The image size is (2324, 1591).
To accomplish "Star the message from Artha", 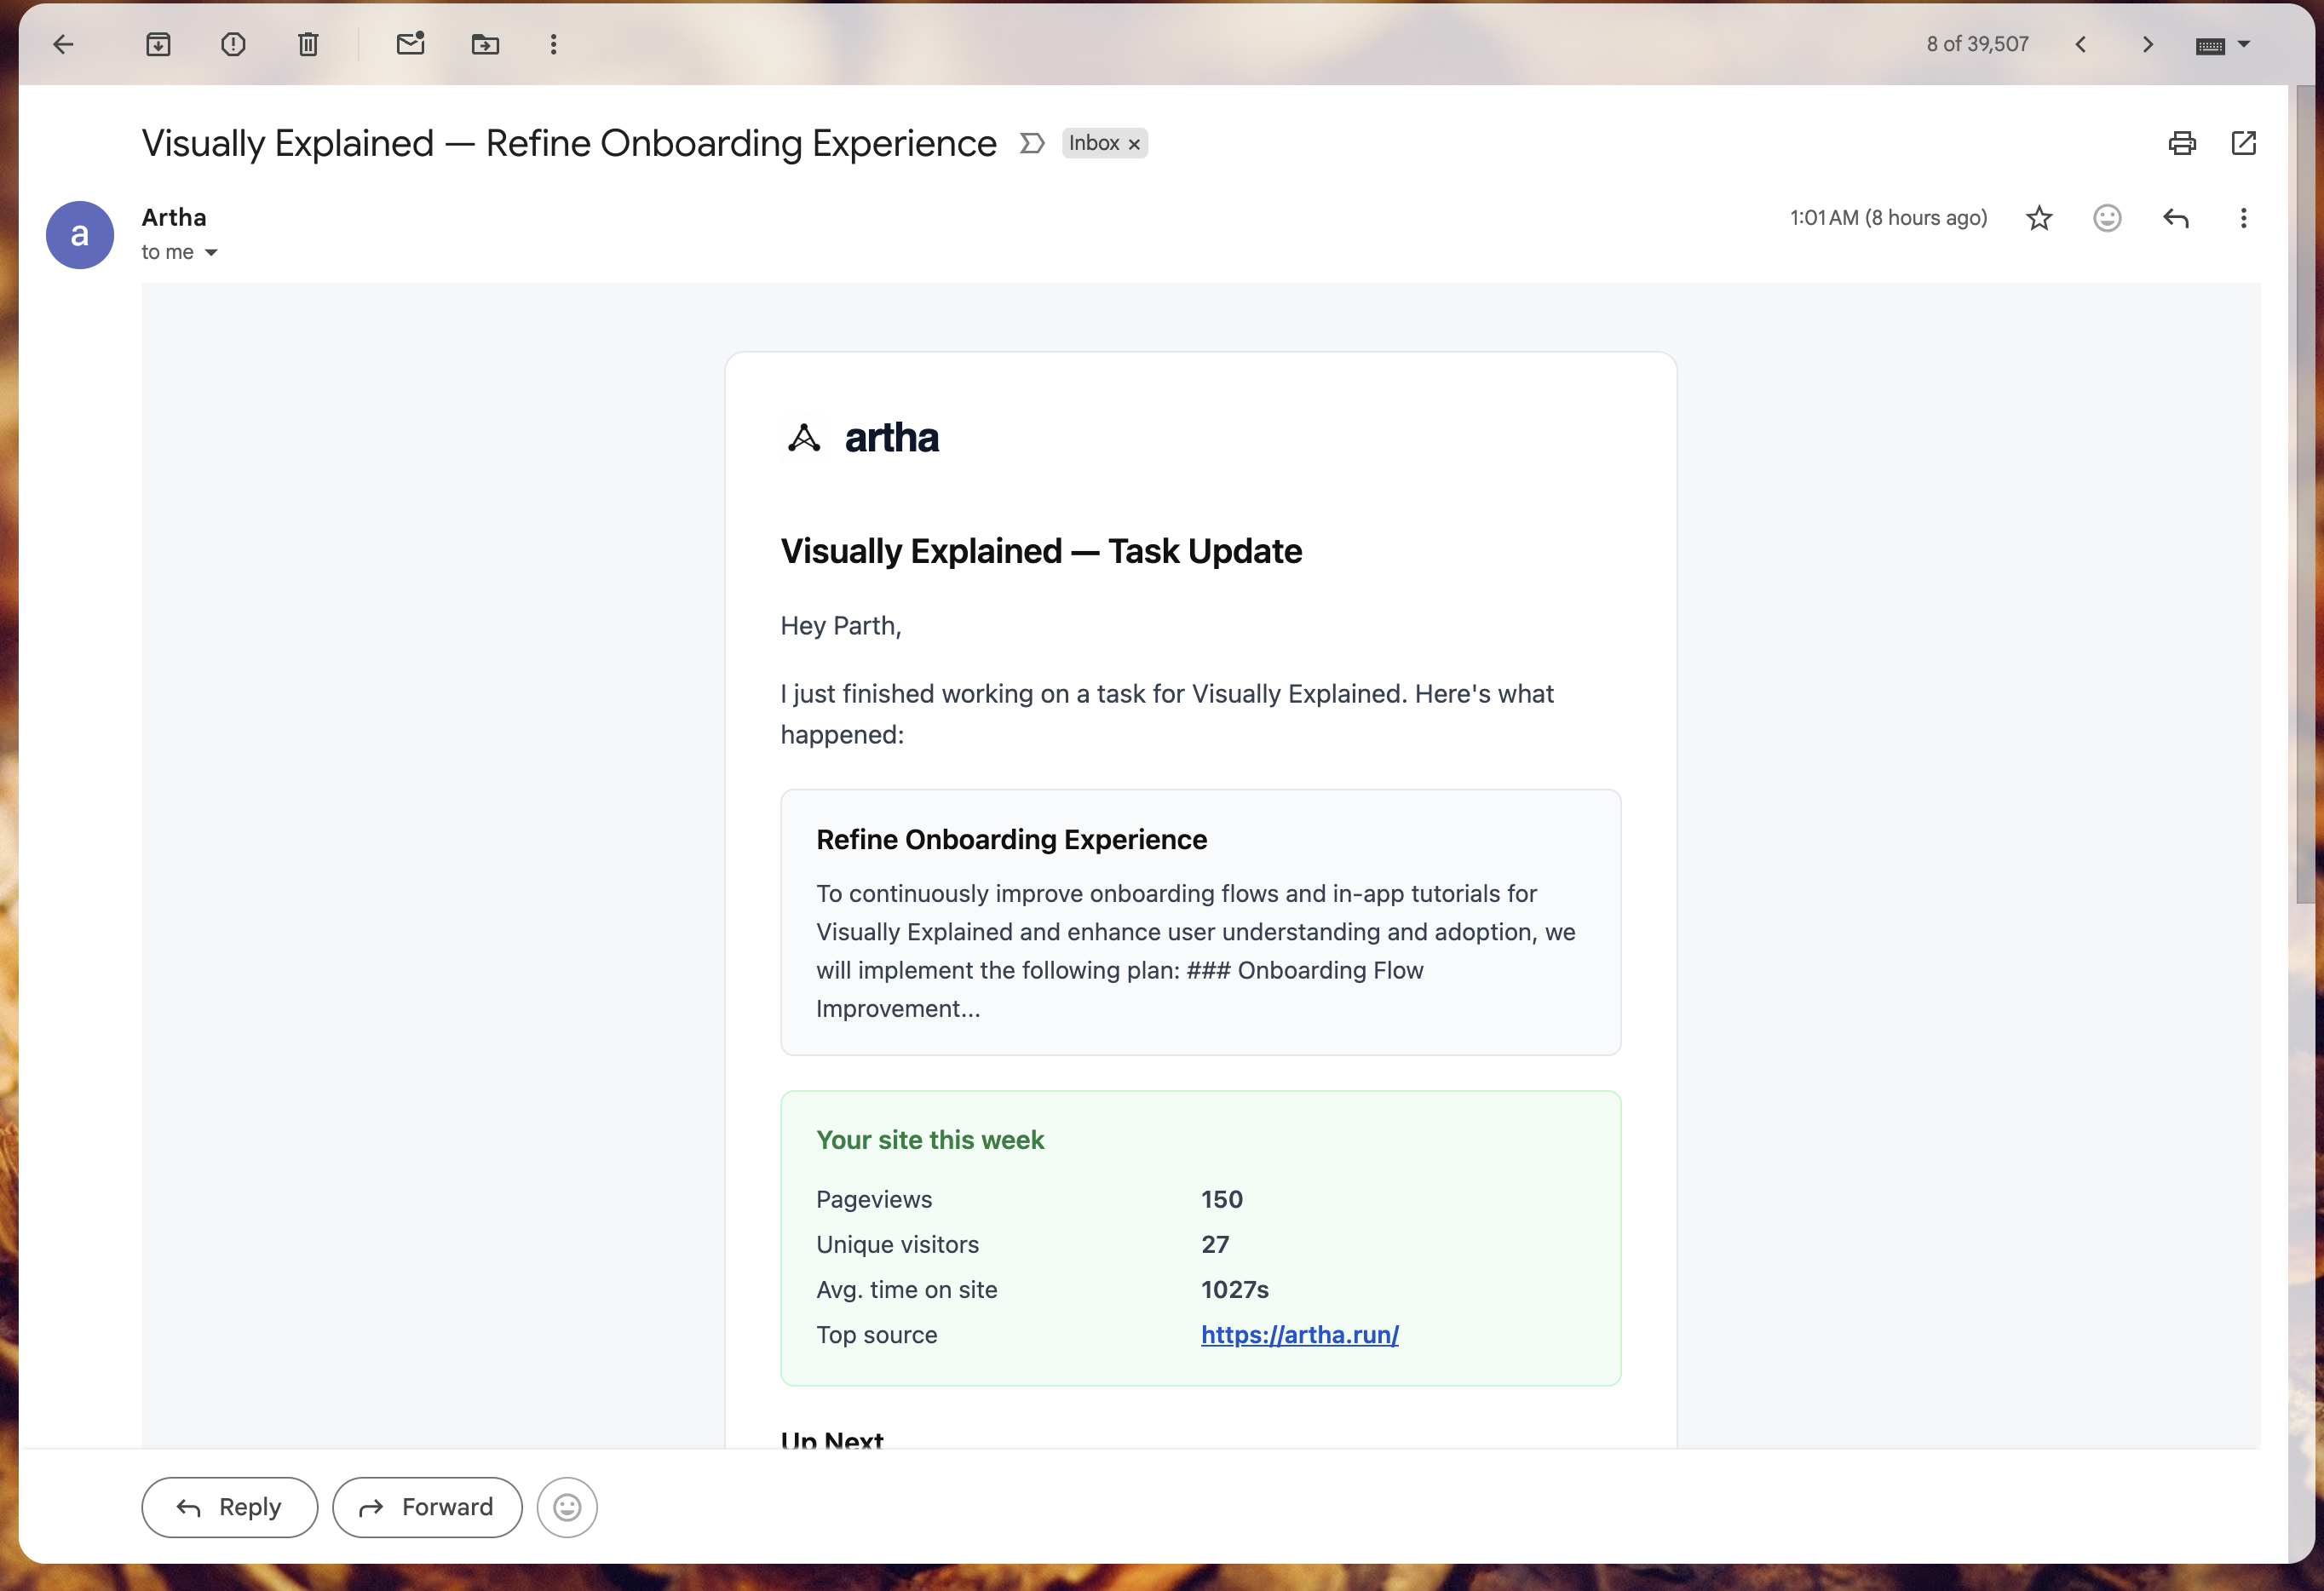I will click(2039, 218).
